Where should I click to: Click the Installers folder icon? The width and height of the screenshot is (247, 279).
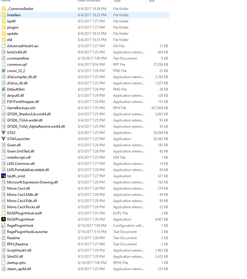coord(3,15)
